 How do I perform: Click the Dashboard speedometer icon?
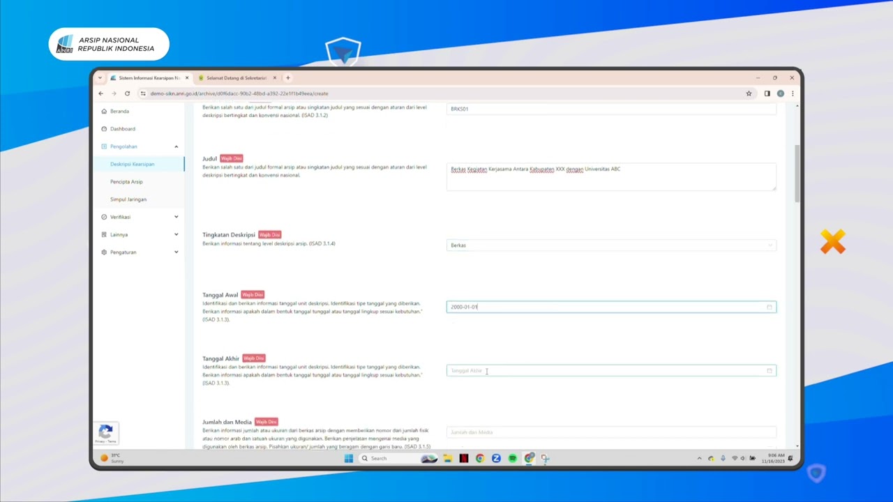coord(104,129)
